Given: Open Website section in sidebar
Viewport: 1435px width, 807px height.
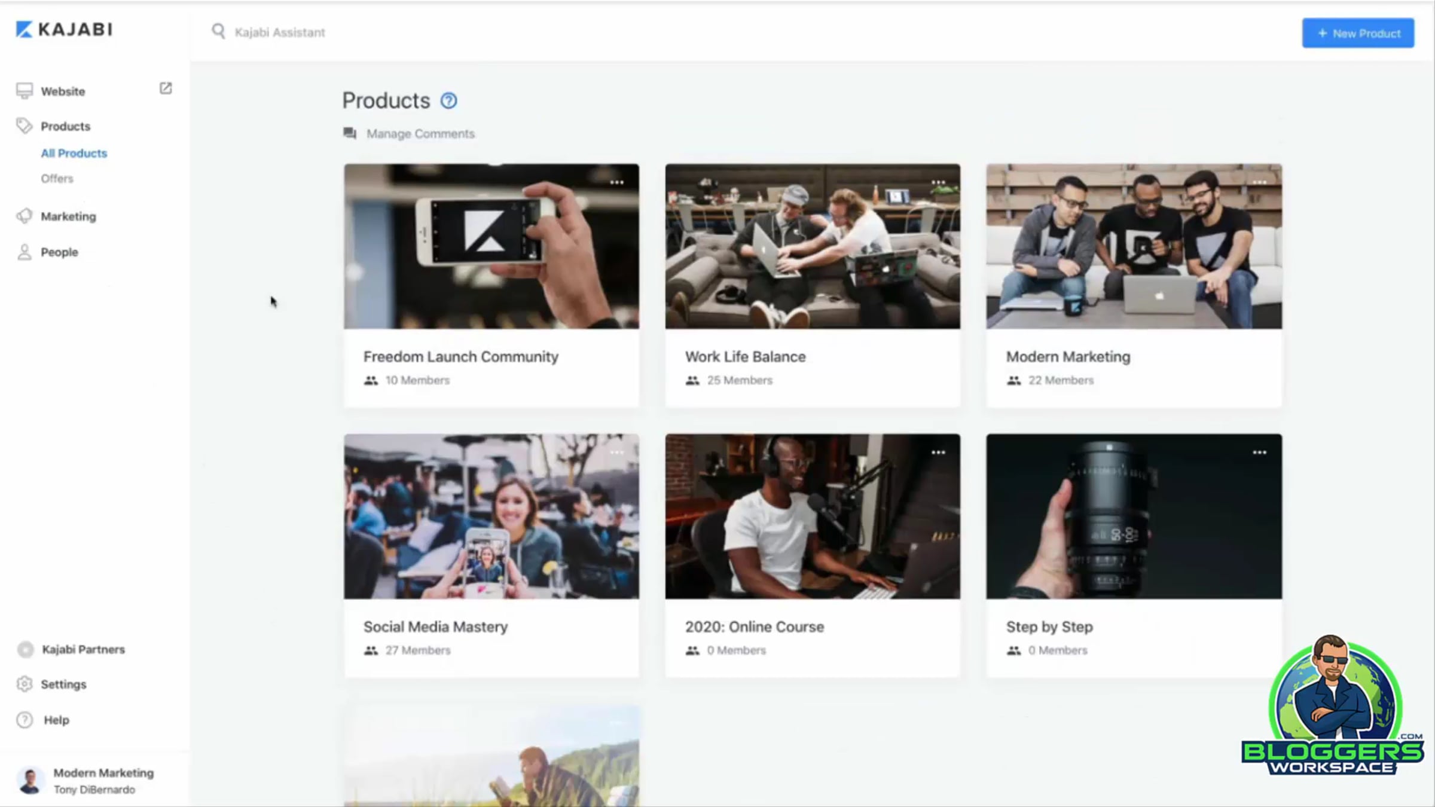Looking at the screenshot, I should click(63, 91).
